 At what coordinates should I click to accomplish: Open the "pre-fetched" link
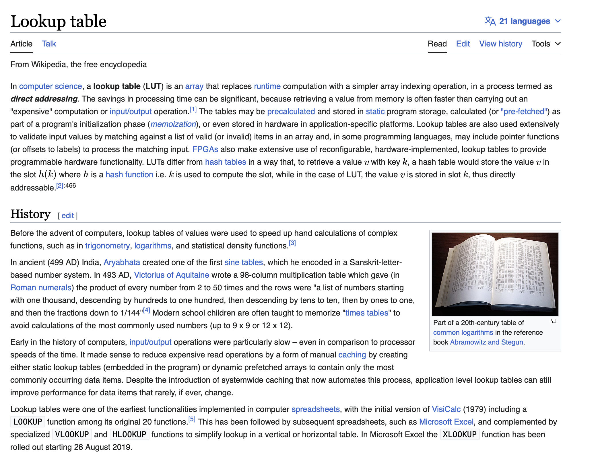524,111
